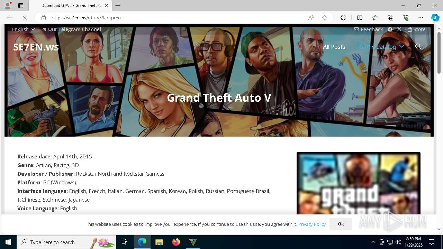443x249 pixels.
Task: Stop loading the page
Action: pyautogui.click(x=25, y=18)
